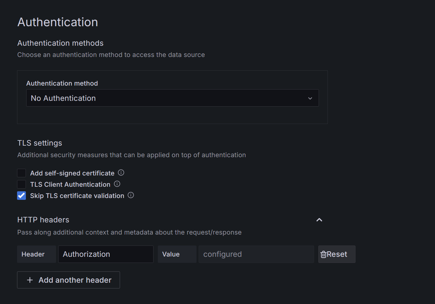
Task: Click the HTTP headers section title
Action: click(x=43, y=220)
